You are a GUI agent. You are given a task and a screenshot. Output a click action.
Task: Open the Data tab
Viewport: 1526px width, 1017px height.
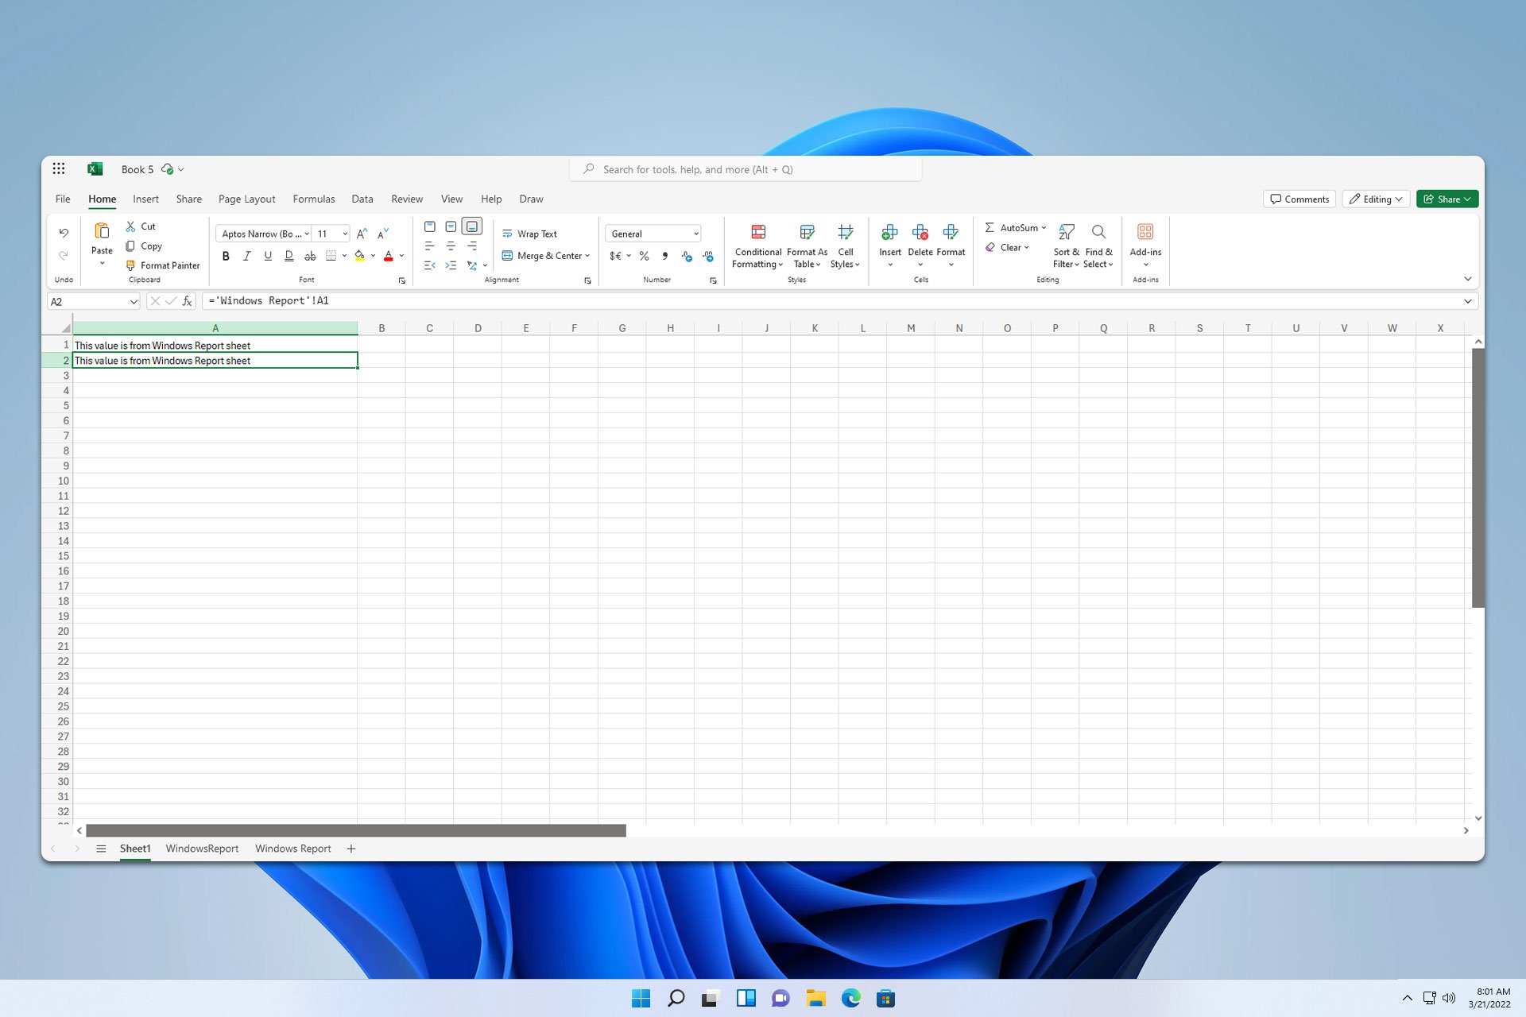(x=362, y=199)
